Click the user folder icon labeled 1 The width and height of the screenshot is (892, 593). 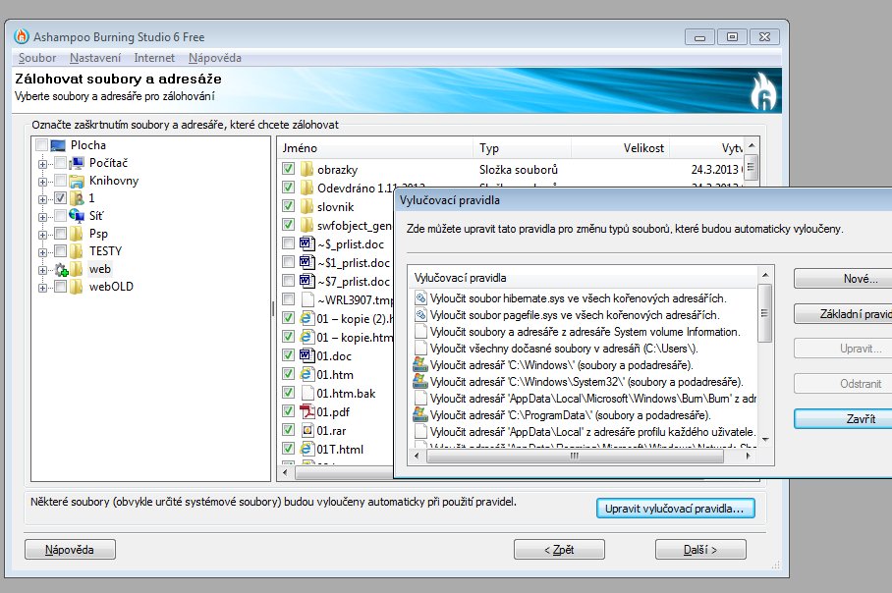[77, 198]
